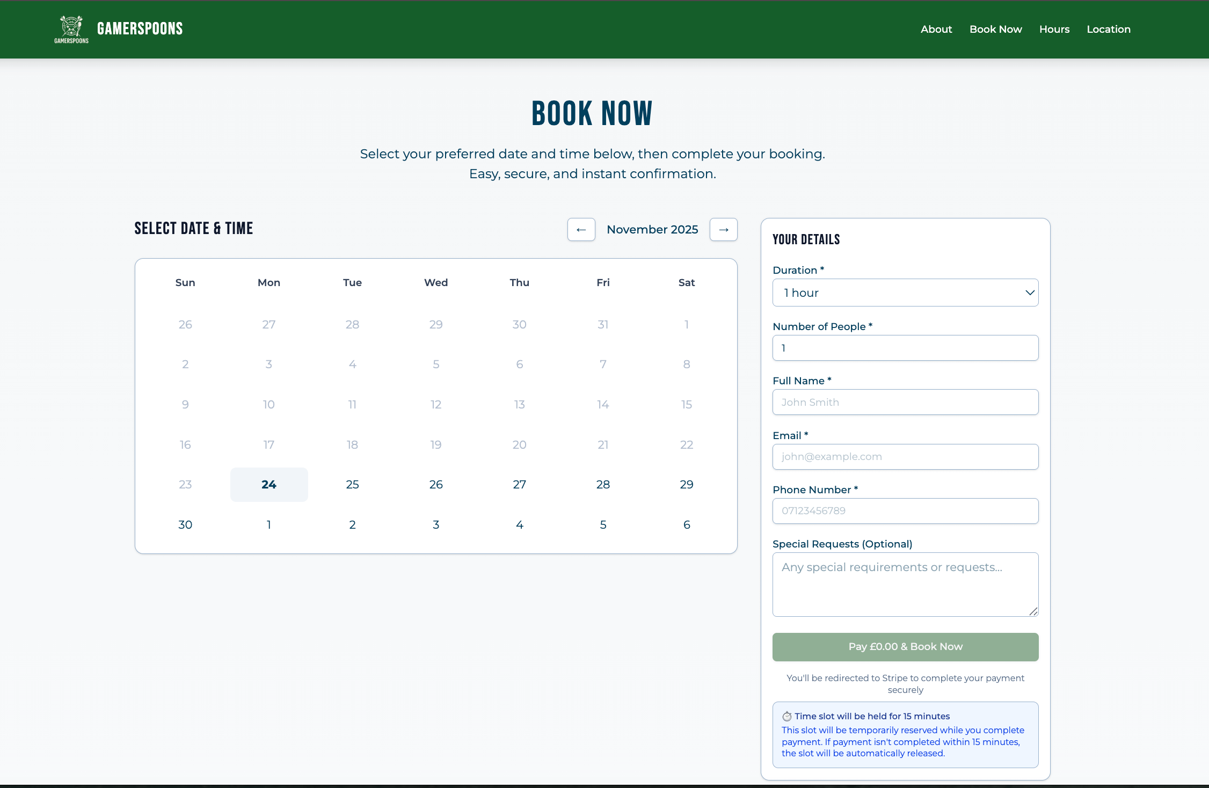Click the Email address field

coord(905,457)
